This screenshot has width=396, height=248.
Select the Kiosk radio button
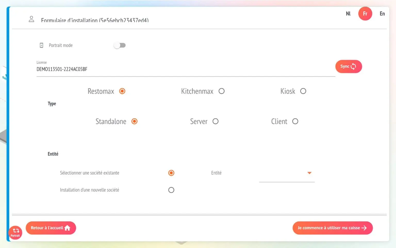303,91
